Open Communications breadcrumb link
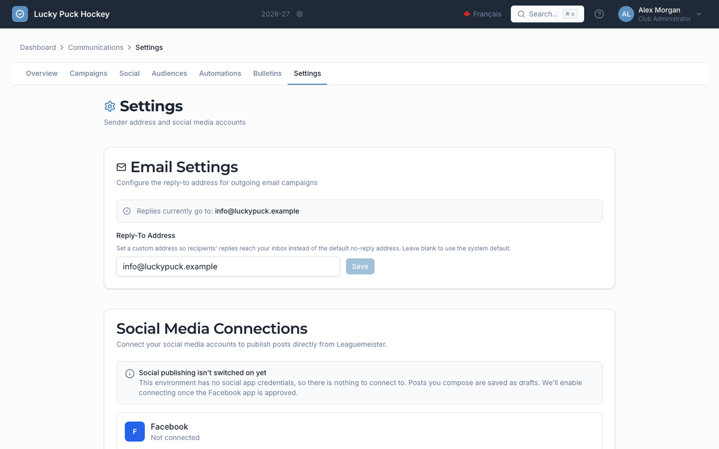This screenshot has width=719, height=449. [x=95, y=48]
